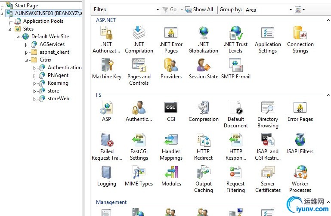Open FastCGI Settings feature
The height and width of the screenshot is (216, 331).
(x=139, y=147)
